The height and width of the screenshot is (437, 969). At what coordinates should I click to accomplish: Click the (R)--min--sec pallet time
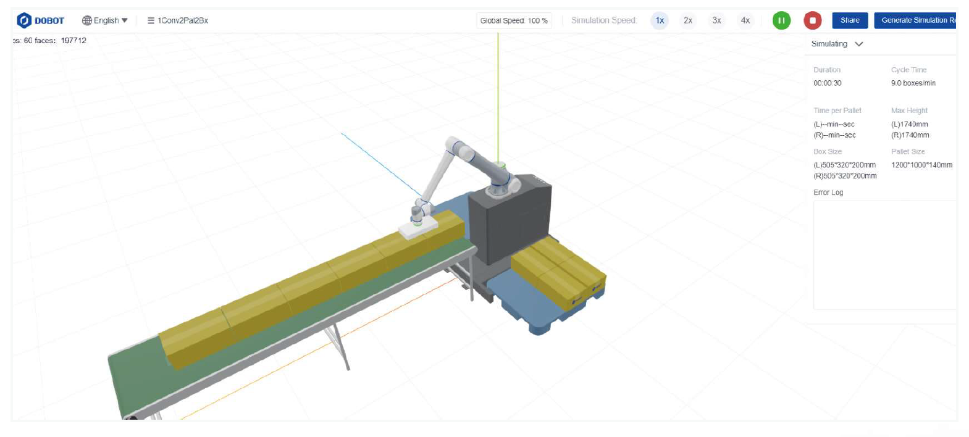835,135
